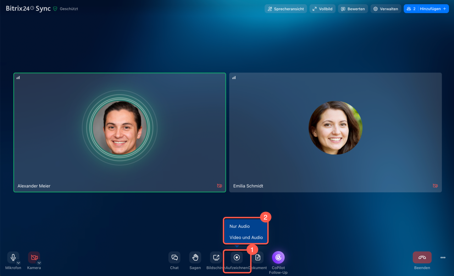Switch to Sprecheransicht layout
The width and height of the screenshot is (454, 276).
[286, 9]
